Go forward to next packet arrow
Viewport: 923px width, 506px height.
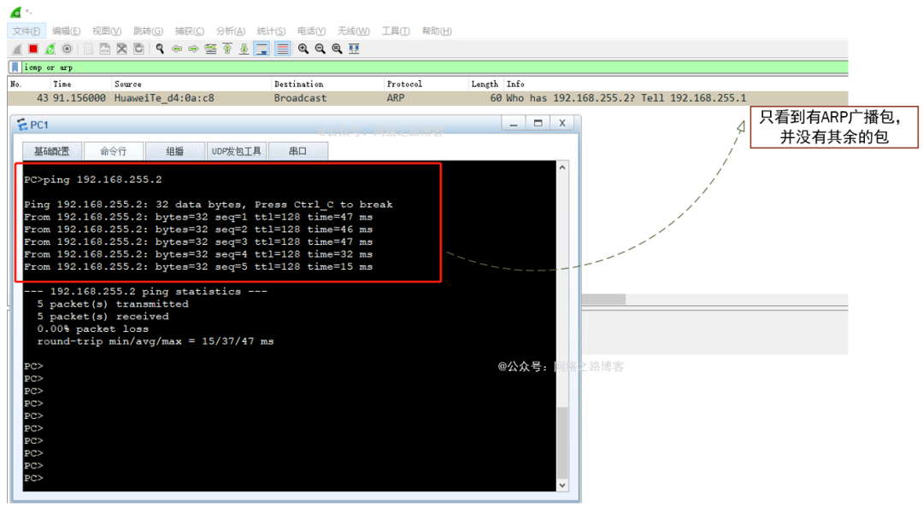193,49
